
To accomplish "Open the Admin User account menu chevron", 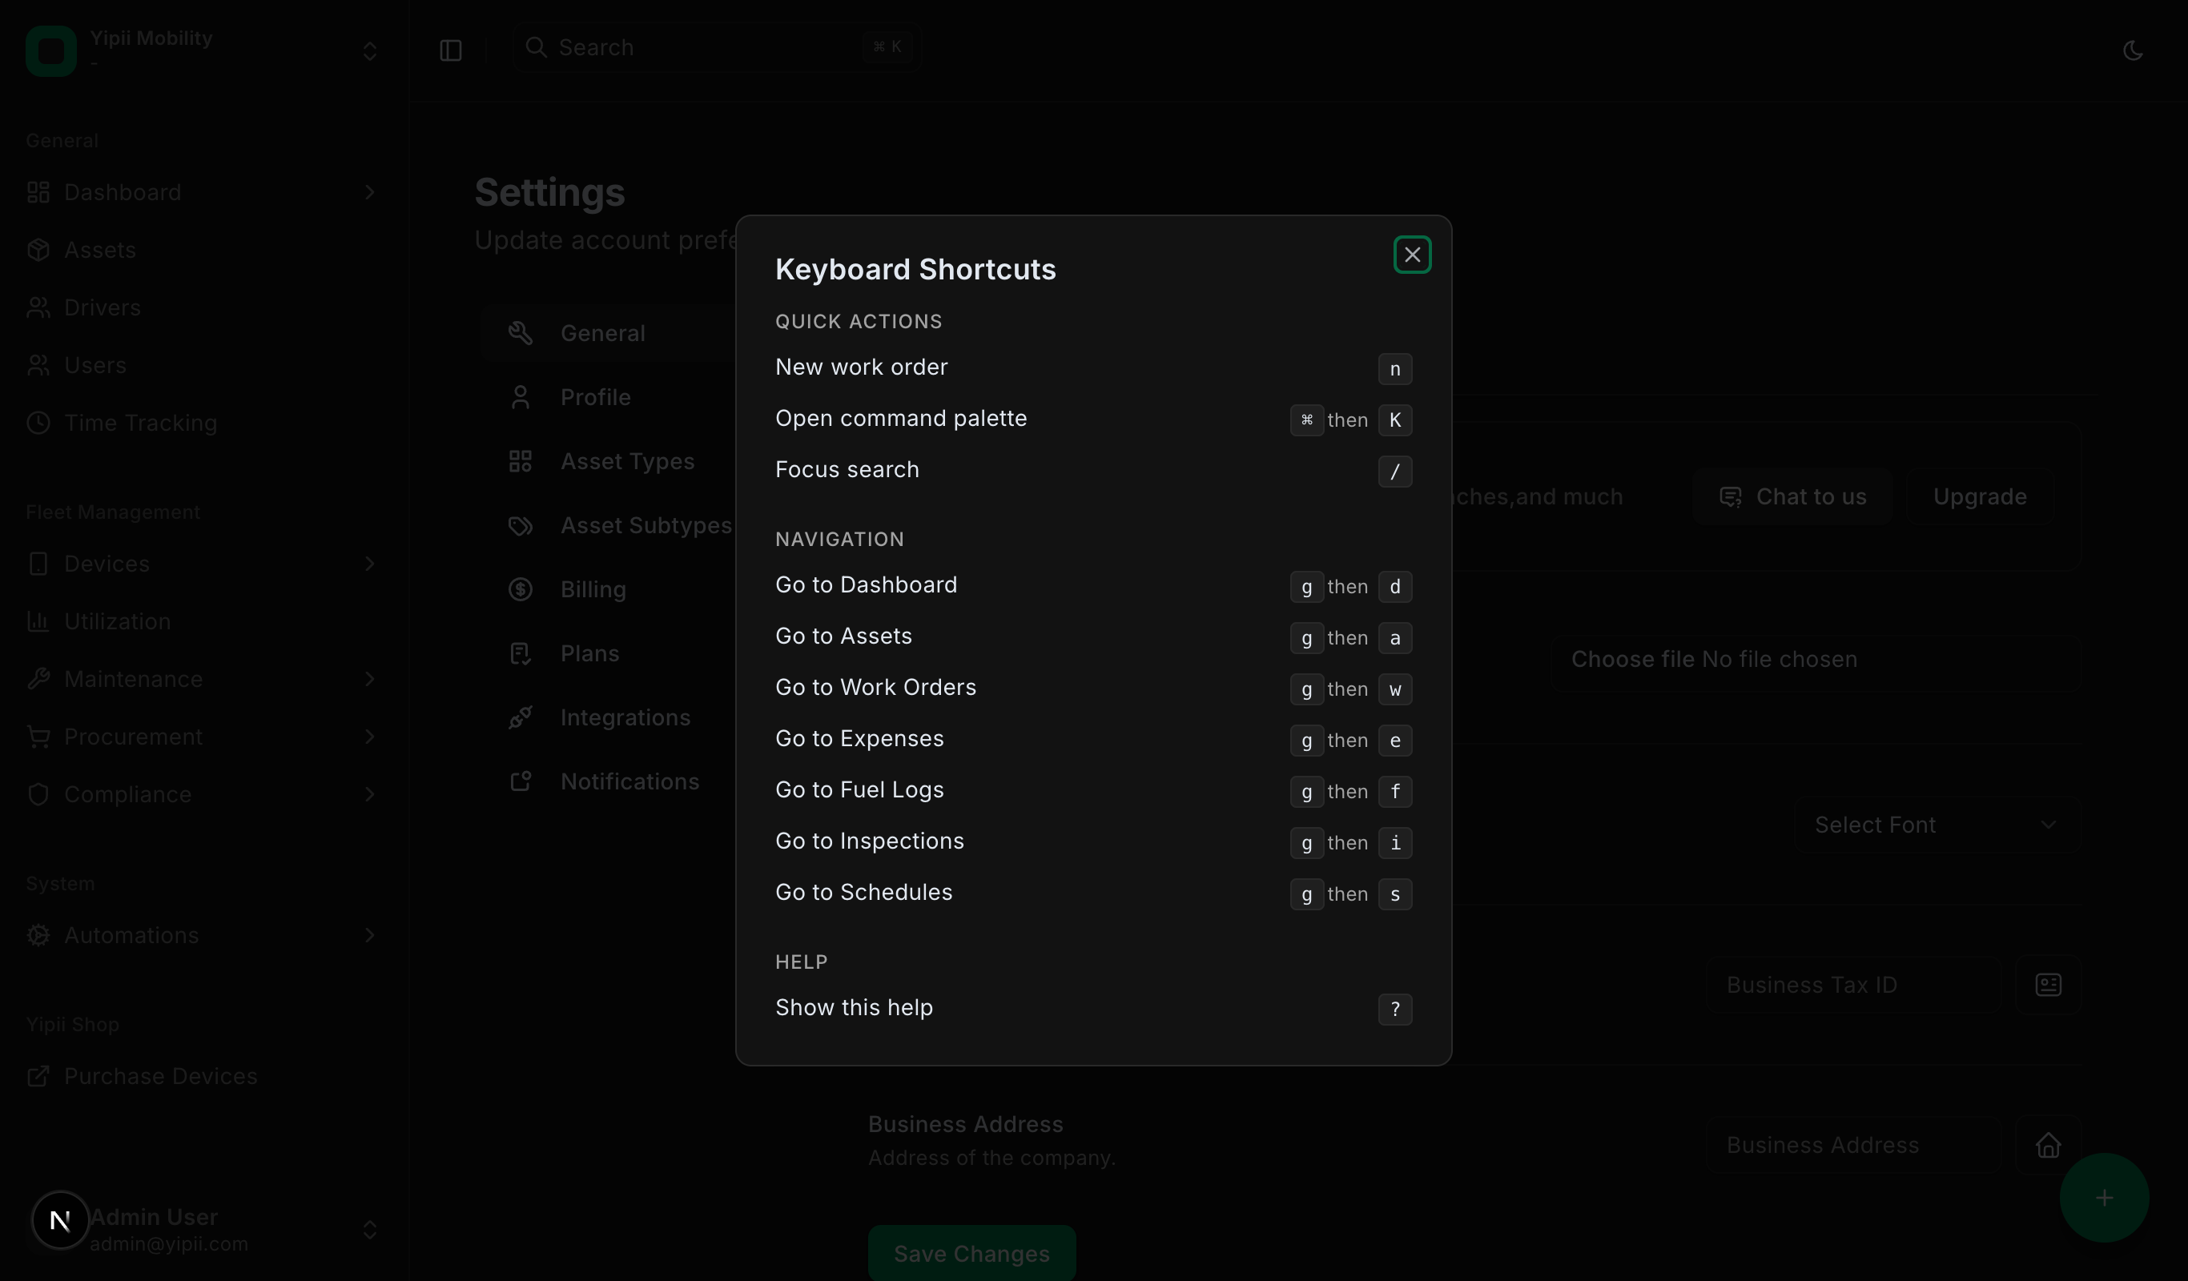I will 370,1230.
